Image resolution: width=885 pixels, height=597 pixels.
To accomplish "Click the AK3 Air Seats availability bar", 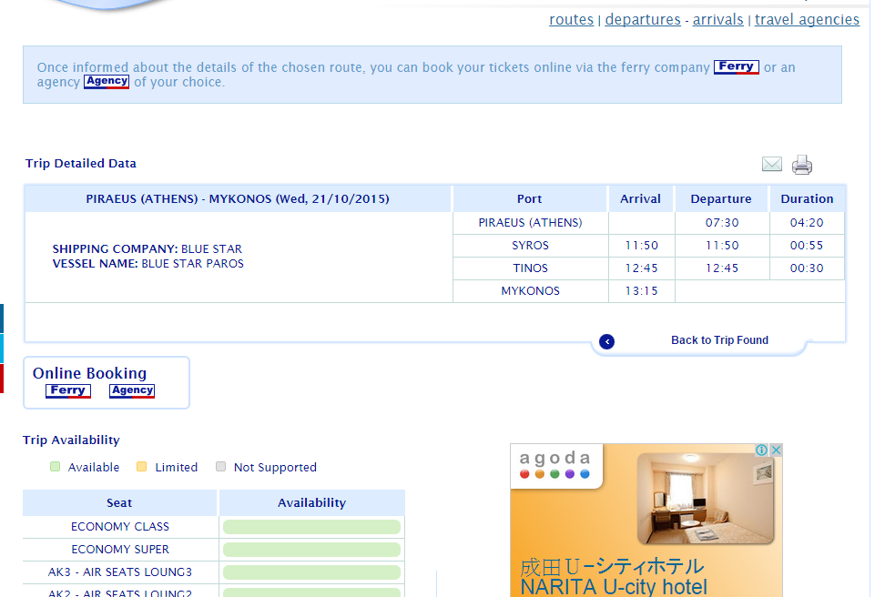I will [x=311, y=572].
